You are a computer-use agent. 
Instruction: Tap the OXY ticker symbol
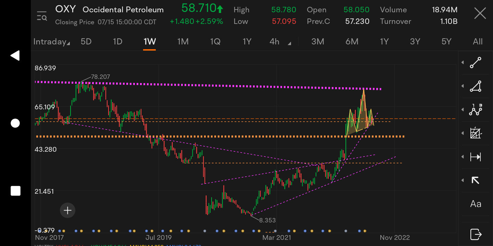tap(66, 9)
